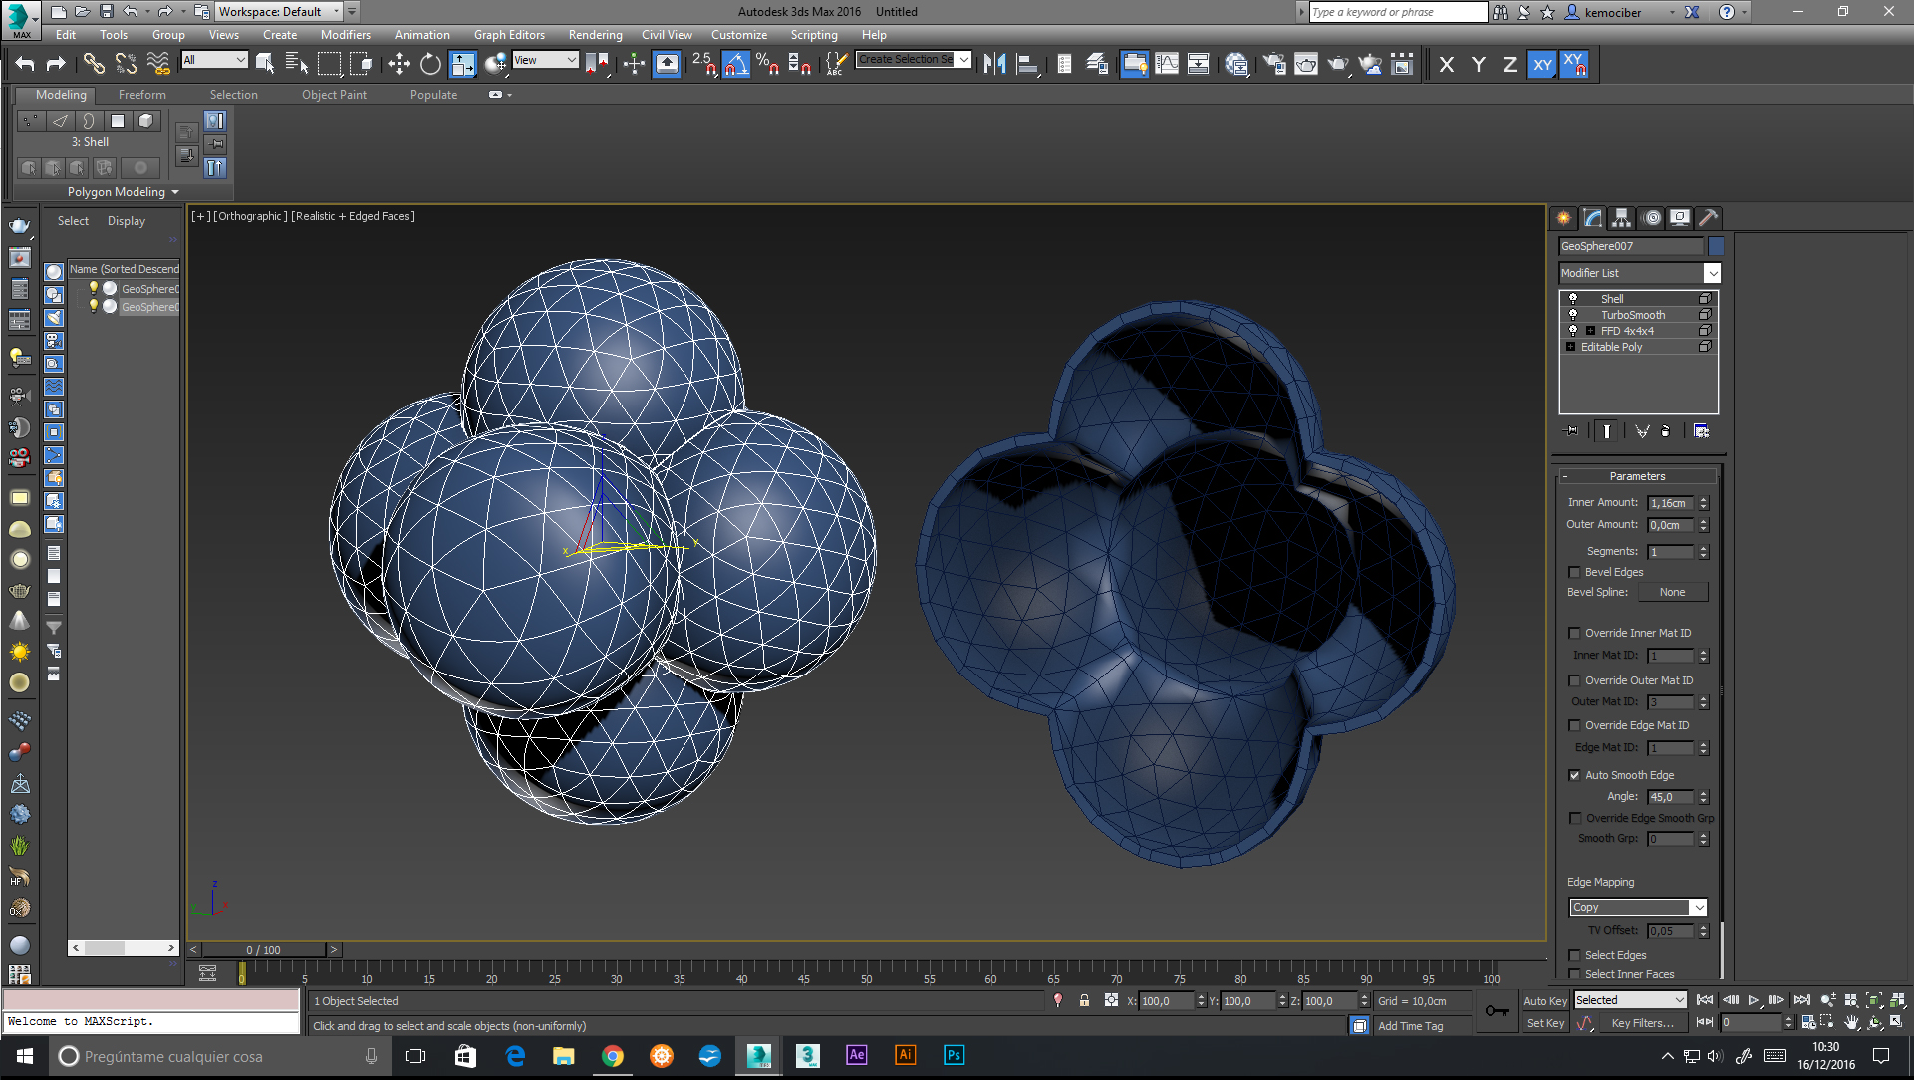Screen dimensions: 1914x1080
Task: Open the Modifier List dropdown
Action: click(x=1712, y=273)
